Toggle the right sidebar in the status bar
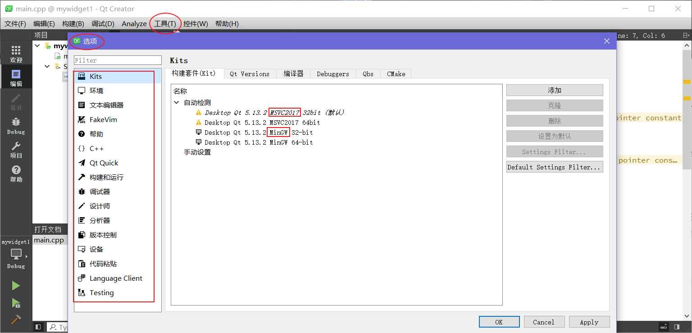The width and height of the screenshot is (692, 333). [676, 327]
